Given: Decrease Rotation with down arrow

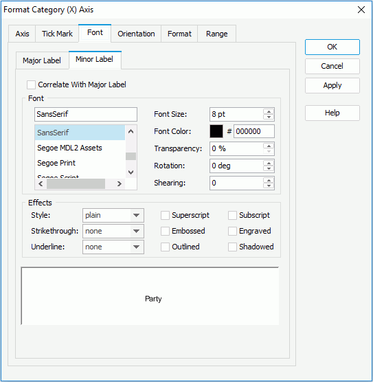Looking at the screenshot, I should point(269,168).
